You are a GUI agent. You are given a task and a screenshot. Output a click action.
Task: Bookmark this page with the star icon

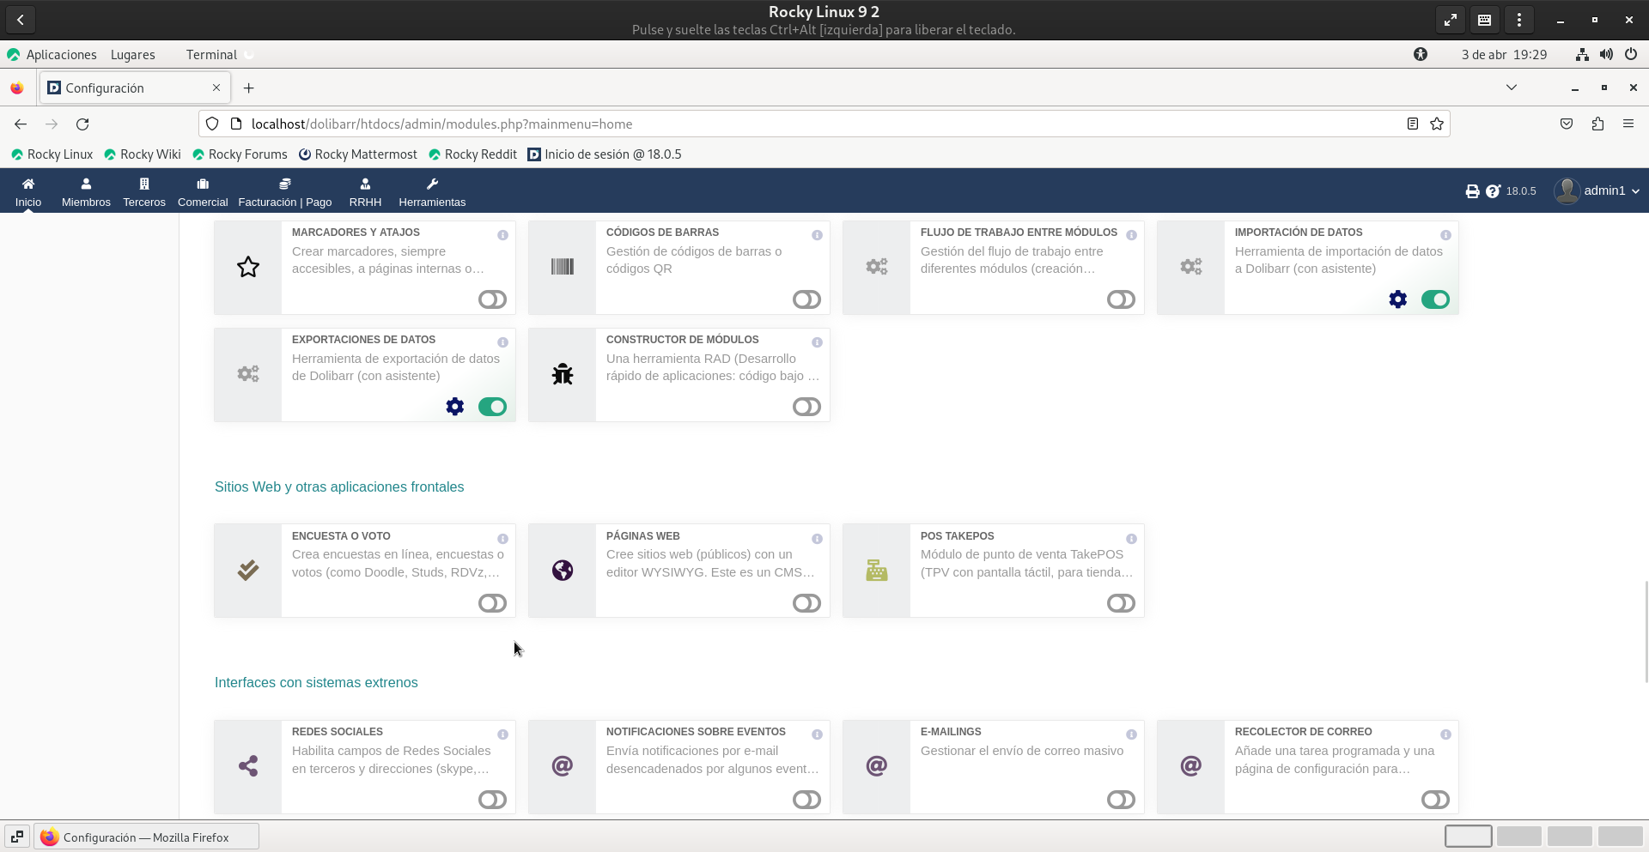(1437, 124)
